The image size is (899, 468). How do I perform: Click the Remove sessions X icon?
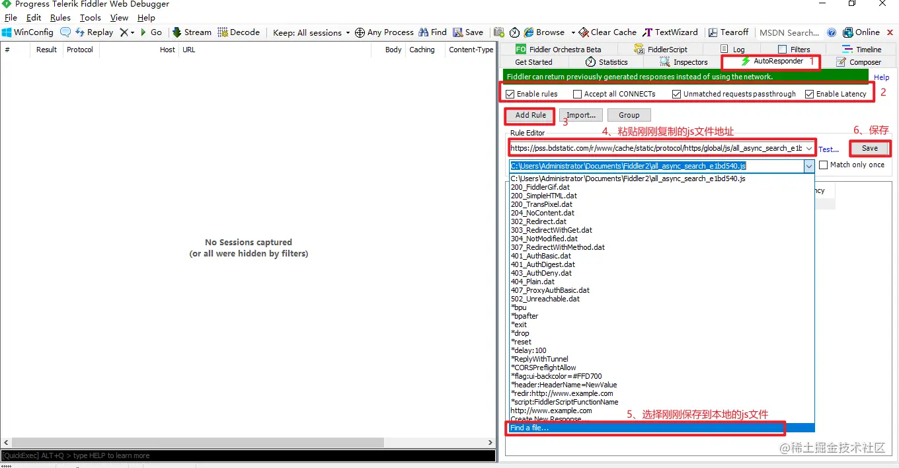(x=124, y=32)
